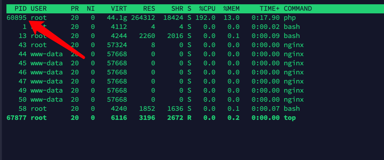
Task: Select process ID 60895
Action: (x=17, y=18)
